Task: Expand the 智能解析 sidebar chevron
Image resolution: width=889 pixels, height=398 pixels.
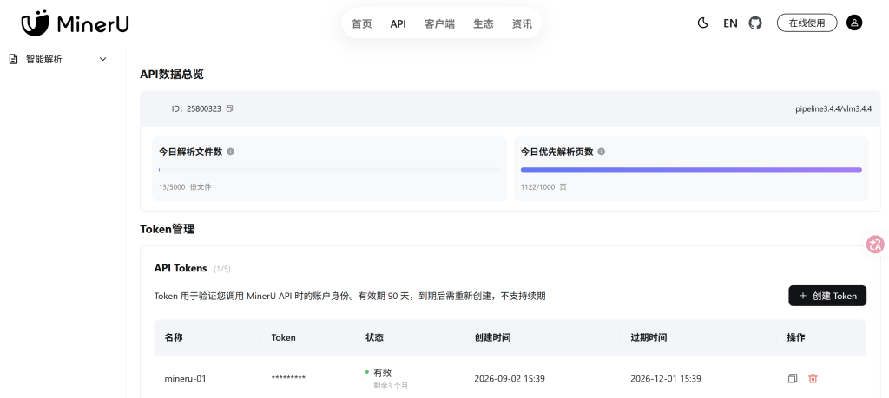Action: click(x=102, y=59)
